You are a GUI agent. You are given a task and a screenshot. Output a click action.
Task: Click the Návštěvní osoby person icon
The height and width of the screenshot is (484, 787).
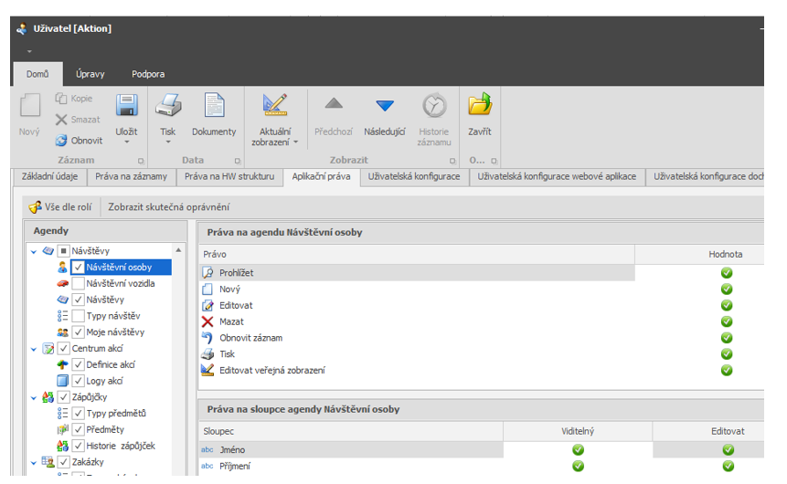point(62,268)
